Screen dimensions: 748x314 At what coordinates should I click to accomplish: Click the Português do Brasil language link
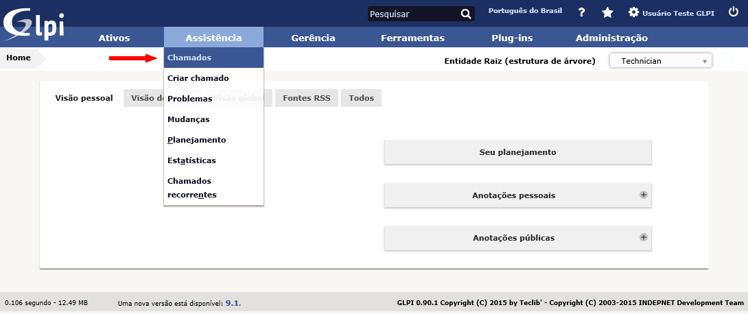click(525, 11)
